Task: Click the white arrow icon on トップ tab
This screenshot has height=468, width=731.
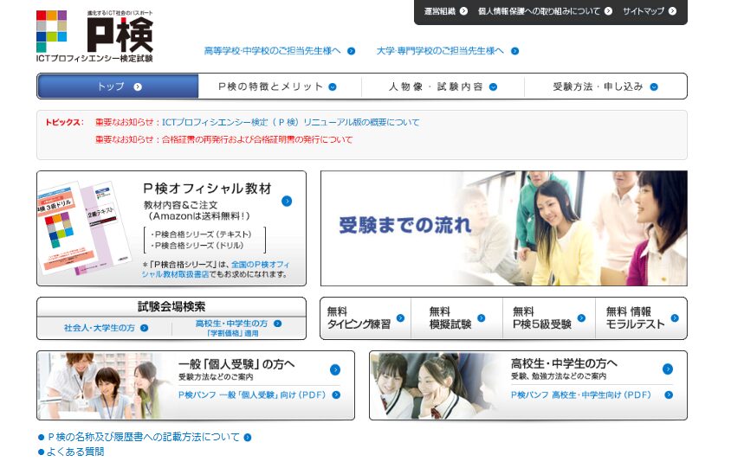Action: click(138, 87)
